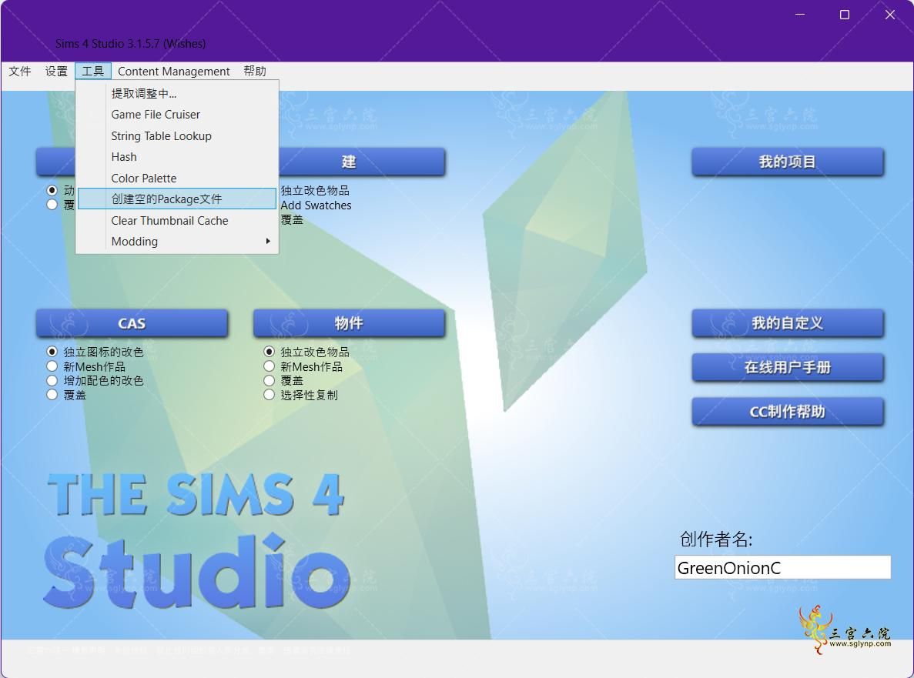Click Add Swatches text under 建
This screenshot has width=914, height=678.
(316, 205)
